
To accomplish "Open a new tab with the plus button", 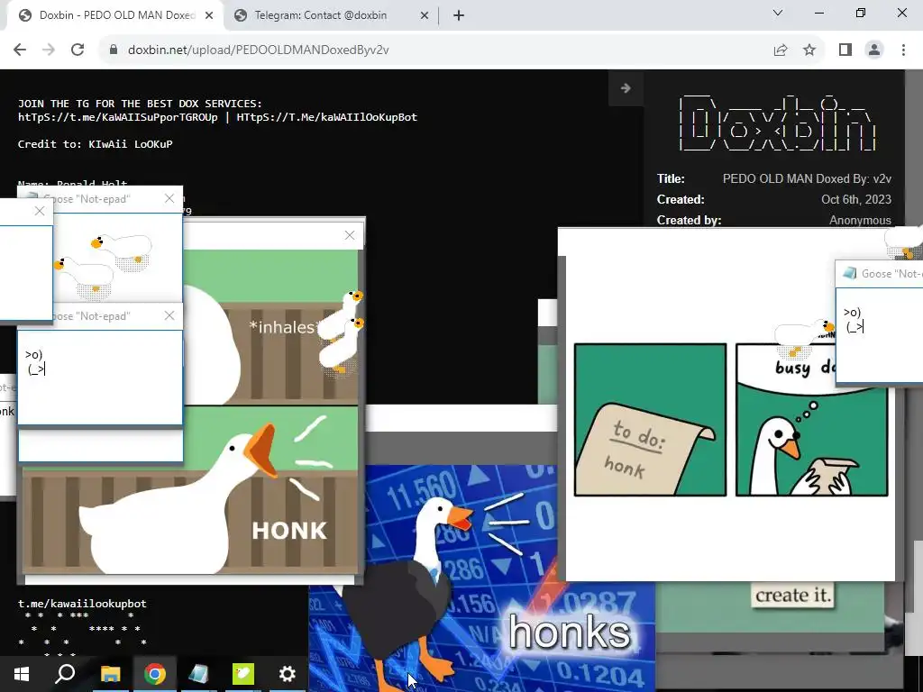I will pyautogui.click(x=459, y=15).
